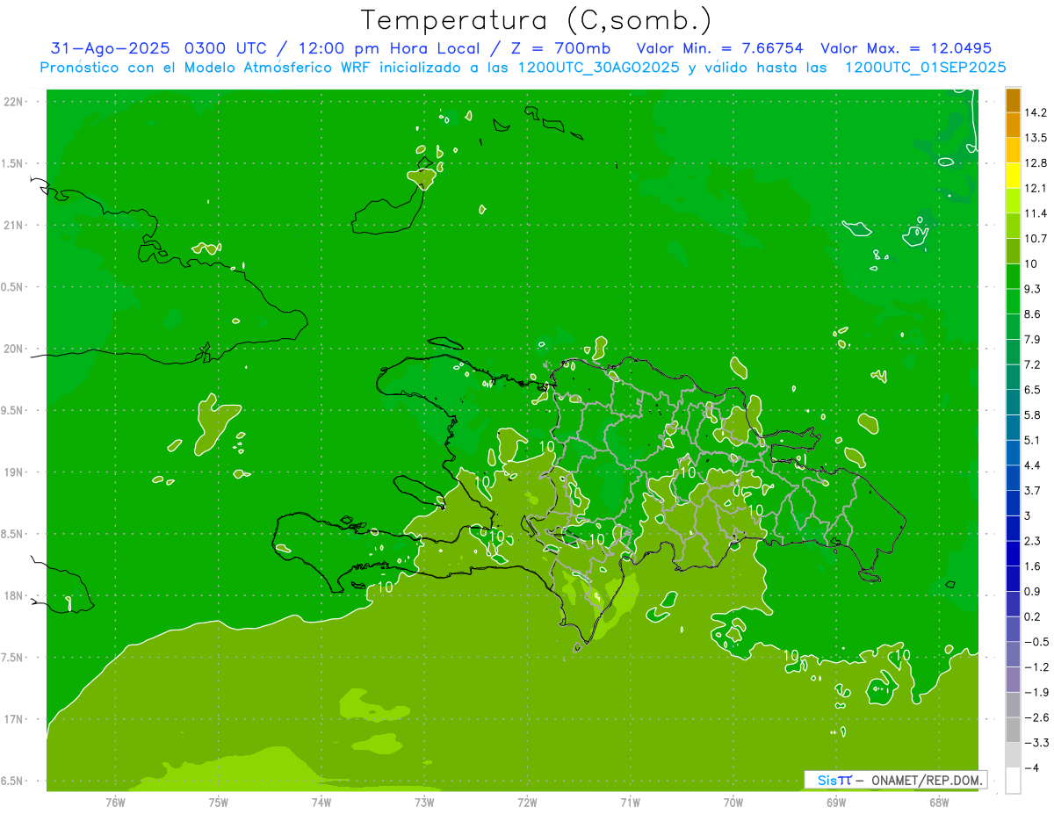Click the "12.1" colorbar value
Image resolution: width=1054 pixels, height=814 pixels.
1036,188
